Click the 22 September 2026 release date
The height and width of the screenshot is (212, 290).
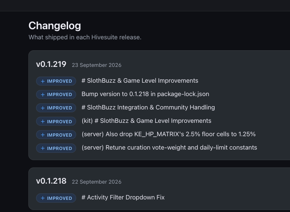point(96,182)
